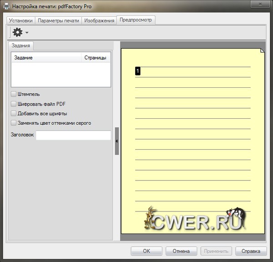Collapse the left panel with the splitter arrow
This screenshot has height=262, width=273.
pos(117,141)
